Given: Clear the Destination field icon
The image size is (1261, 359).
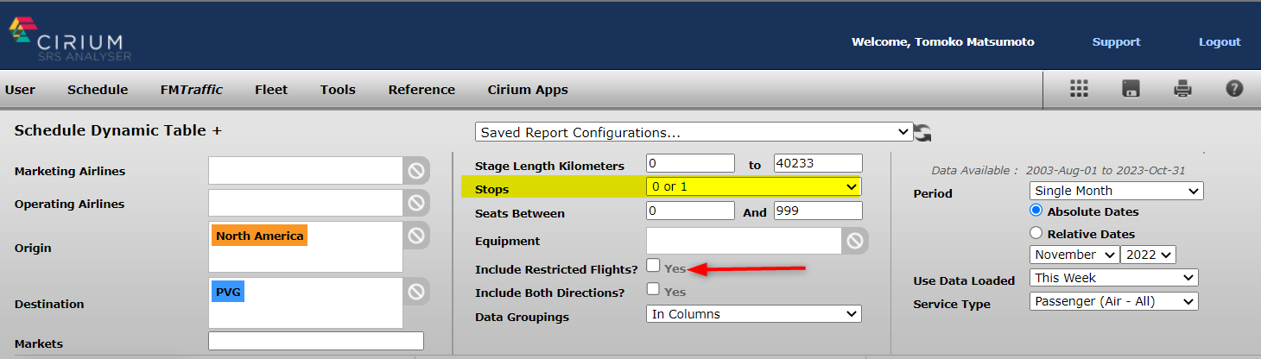Looking at the screenshot, I should click(416, 291).
